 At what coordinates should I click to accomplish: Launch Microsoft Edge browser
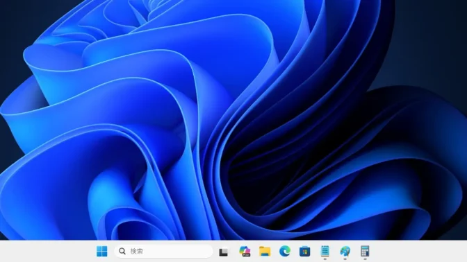pos(285,252)
